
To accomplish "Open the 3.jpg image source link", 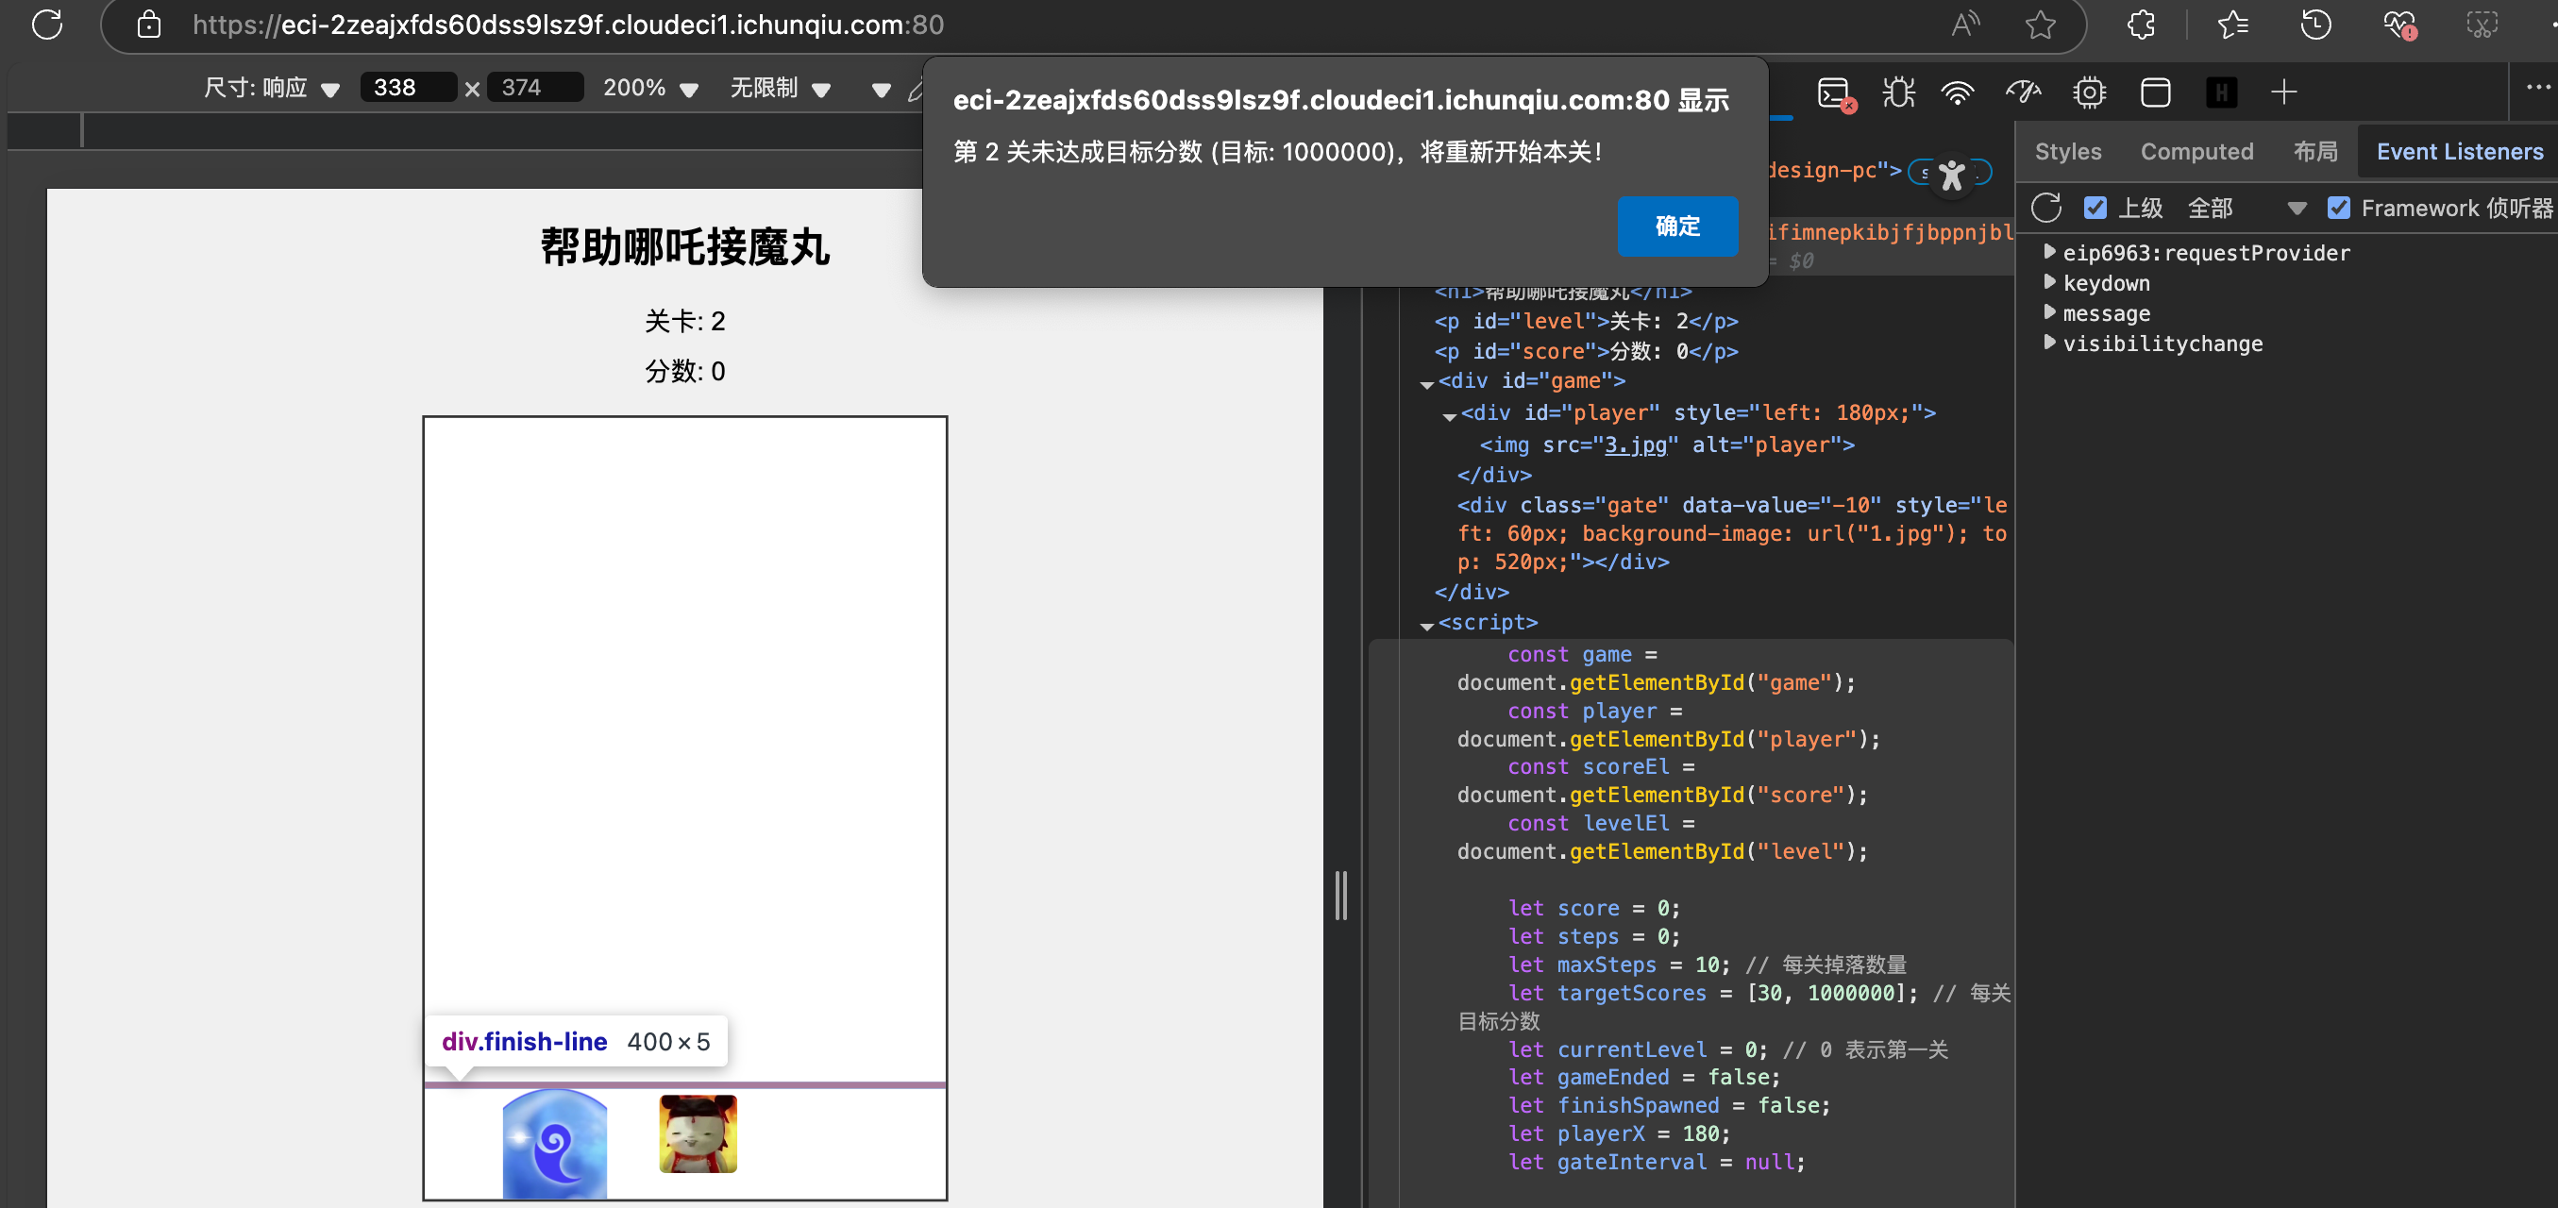I will pyautogui.click(x=1636, y=445).
